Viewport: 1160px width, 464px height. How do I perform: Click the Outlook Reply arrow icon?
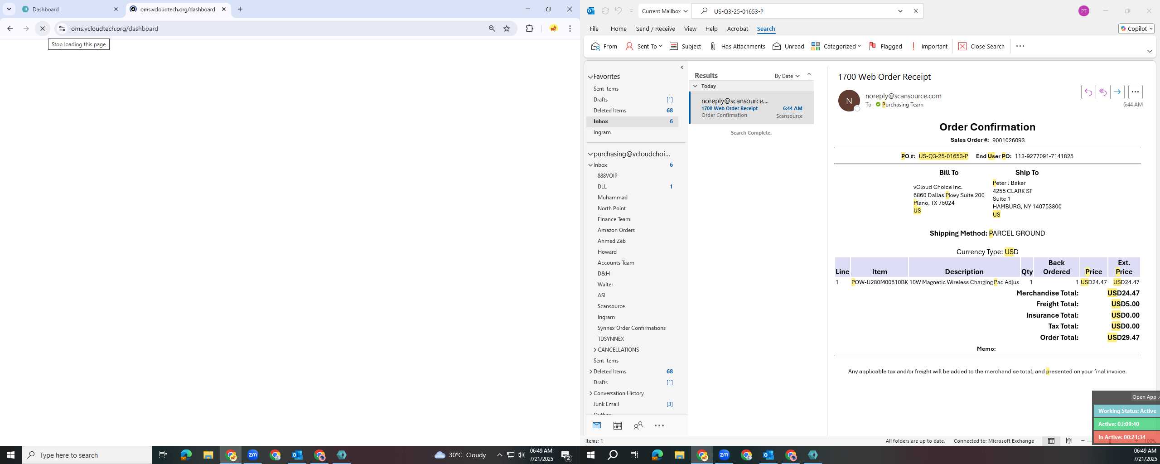pyautogui.click(x=1088, y=92)
